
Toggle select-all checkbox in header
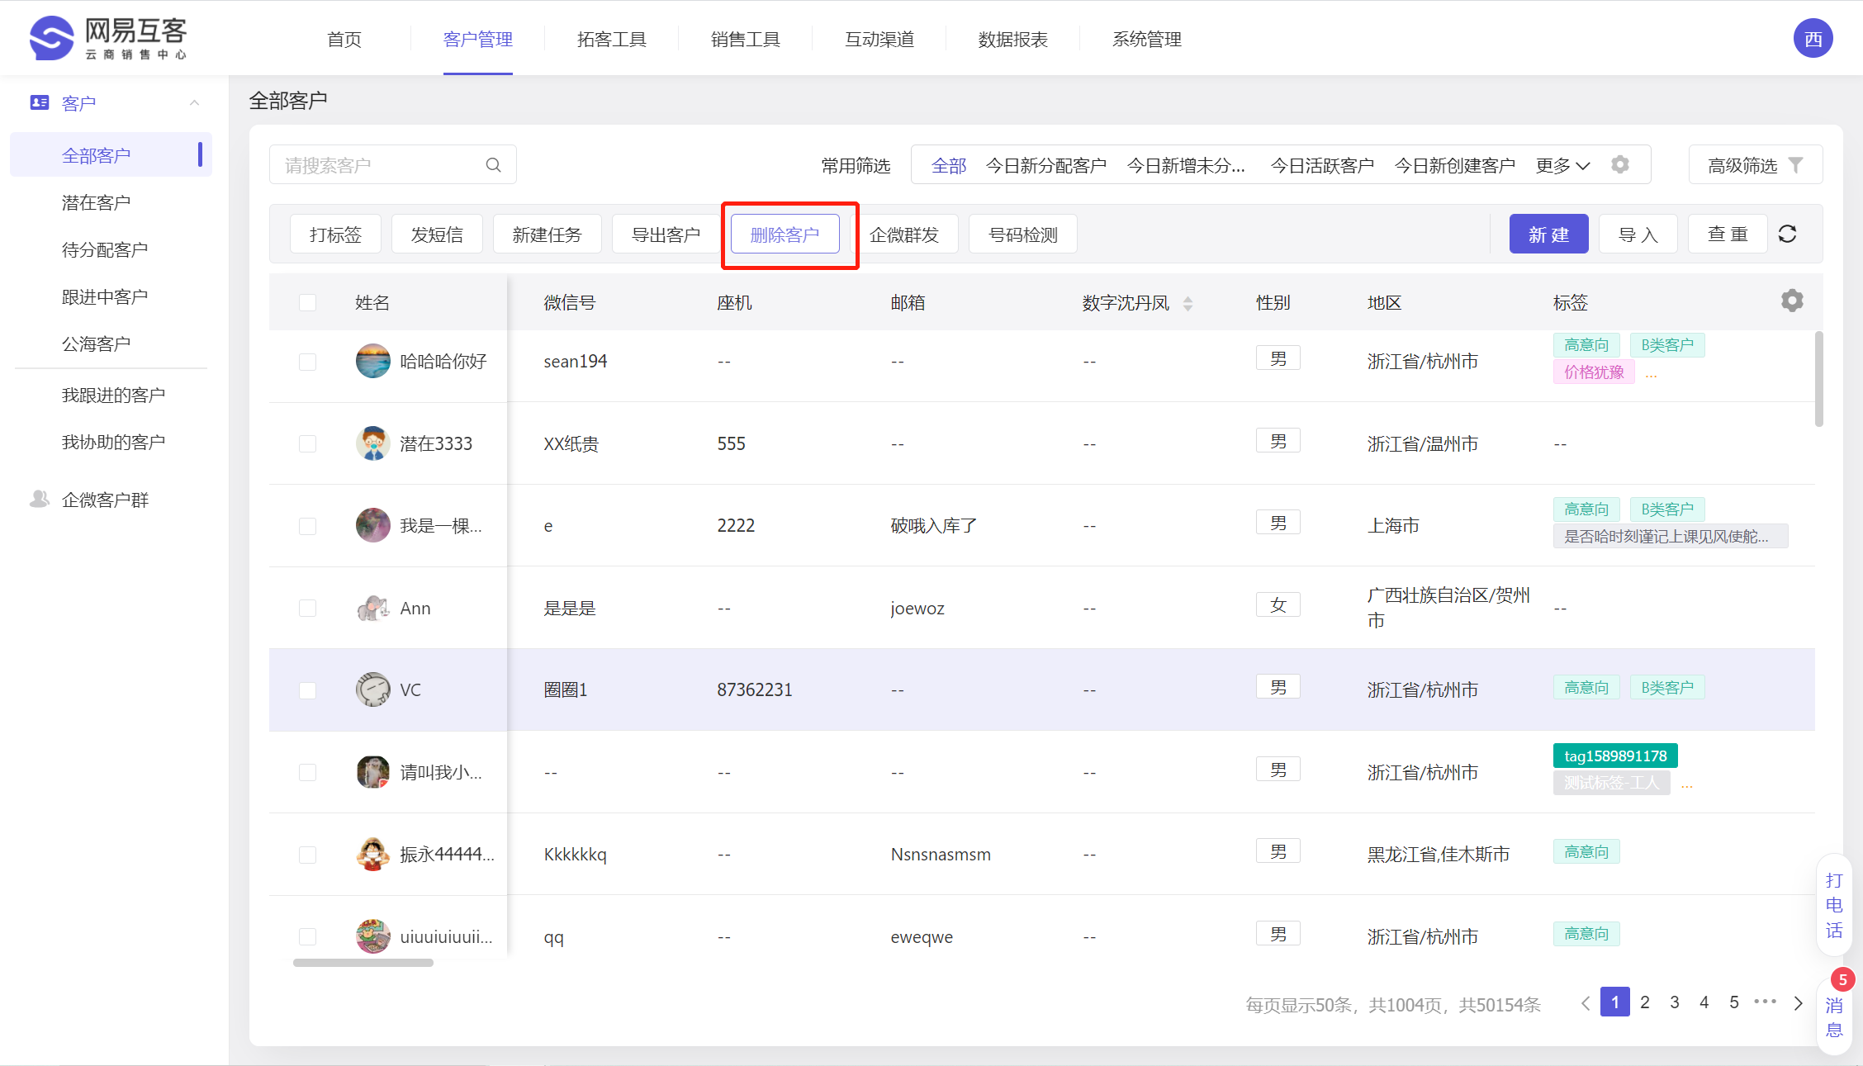307,302
